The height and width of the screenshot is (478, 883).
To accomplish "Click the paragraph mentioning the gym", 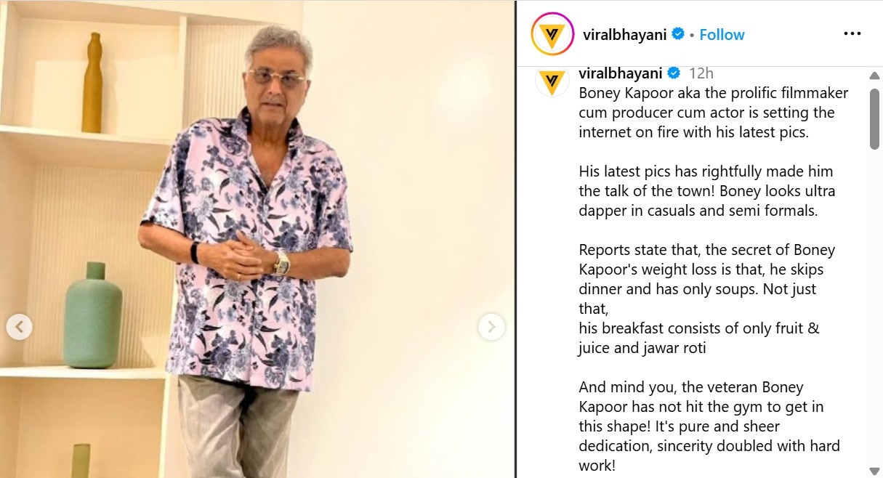I will click(x=709, y=426).
